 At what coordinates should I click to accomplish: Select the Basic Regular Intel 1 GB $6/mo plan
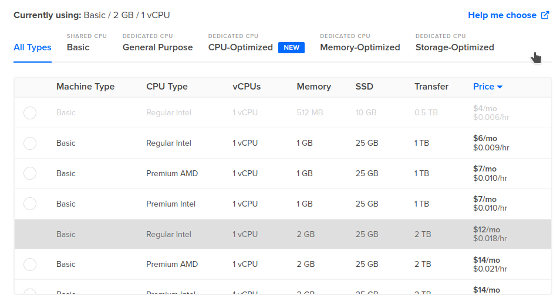tap(30, 143)
